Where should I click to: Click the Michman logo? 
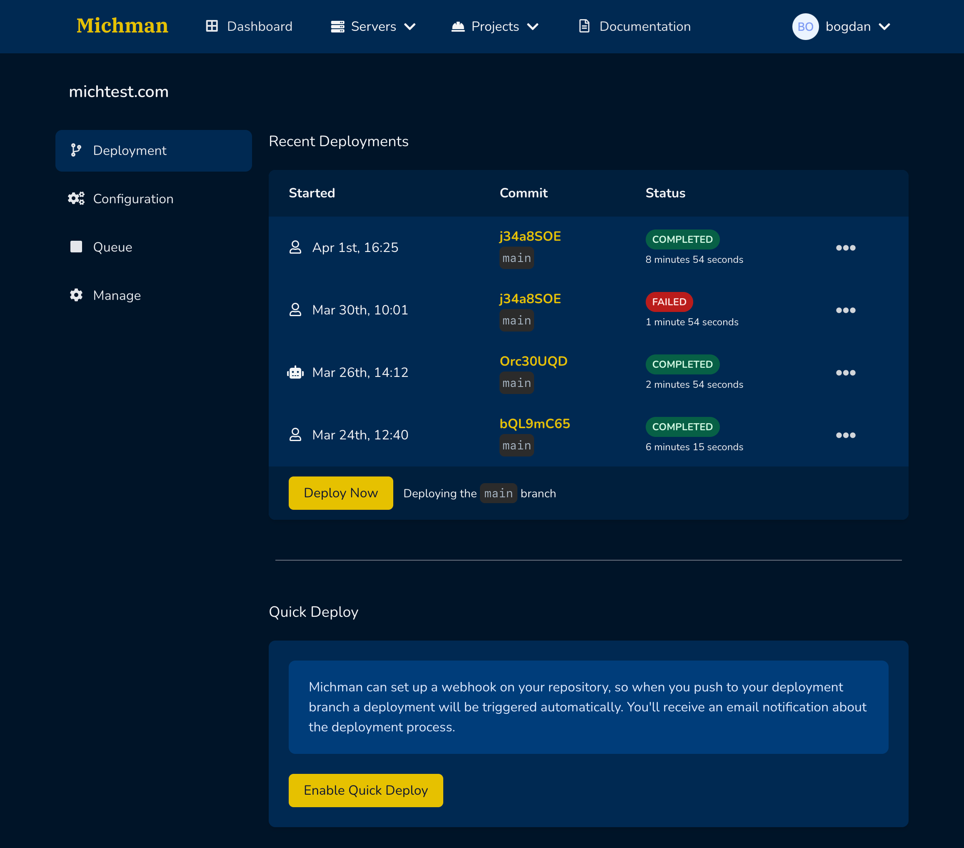(x=122, y=26)
